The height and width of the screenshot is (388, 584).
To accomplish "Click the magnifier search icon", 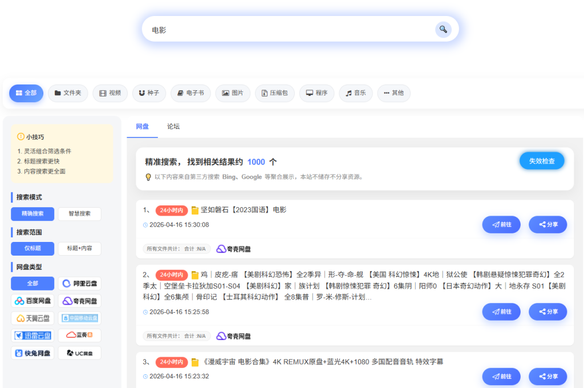I will pos(443,30).
